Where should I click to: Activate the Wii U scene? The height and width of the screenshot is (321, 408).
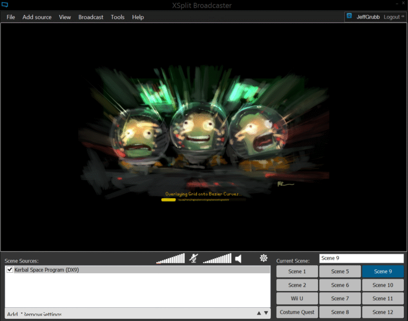(x=297, y=299)
